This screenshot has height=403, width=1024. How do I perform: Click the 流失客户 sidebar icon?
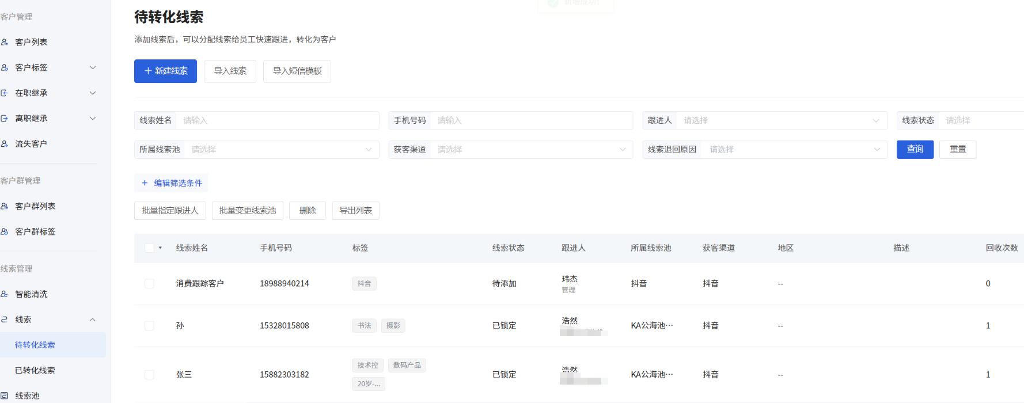coord(4,144)
